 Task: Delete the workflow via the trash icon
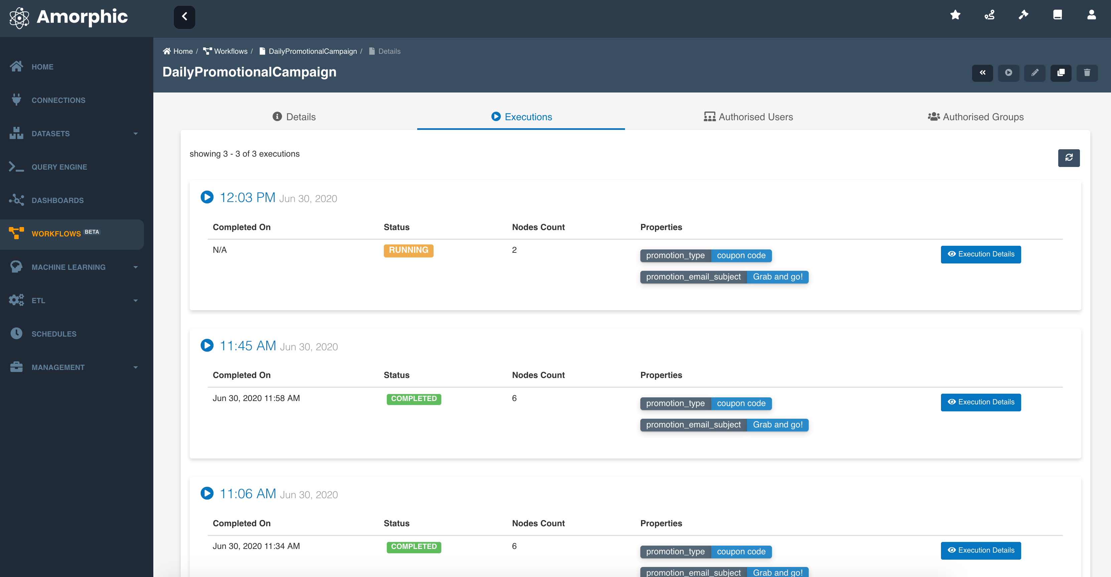(1087, 73)
